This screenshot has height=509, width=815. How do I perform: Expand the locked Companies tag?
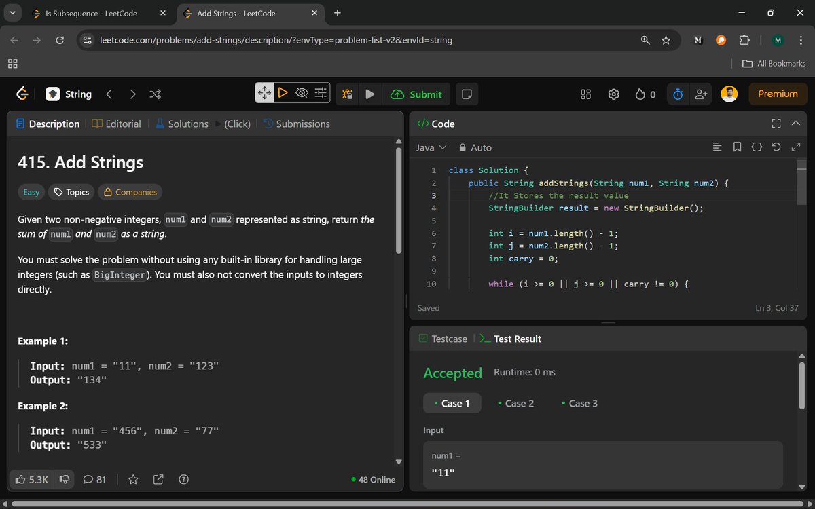(x=130, y=192)
